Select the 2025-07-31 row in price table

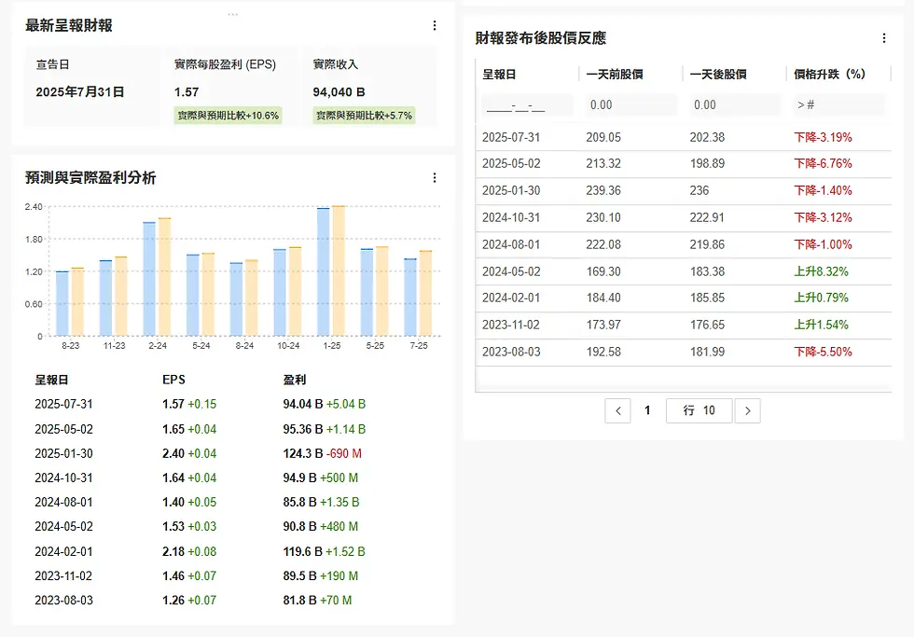[x=683, y=137]
